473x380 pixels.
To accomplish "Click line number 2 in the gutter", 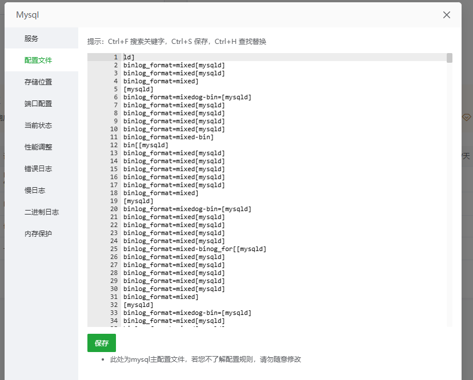I will [116, 65].
